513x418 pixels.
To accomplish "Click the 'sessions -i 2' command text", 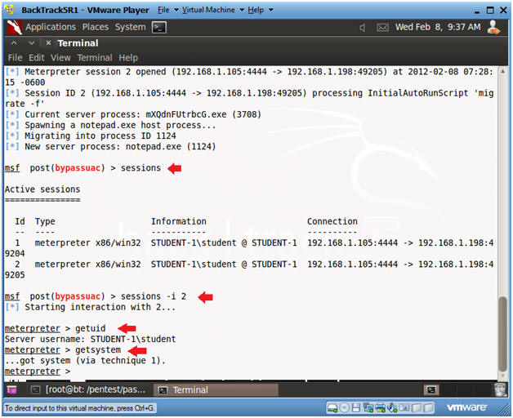I will (154, 296).
